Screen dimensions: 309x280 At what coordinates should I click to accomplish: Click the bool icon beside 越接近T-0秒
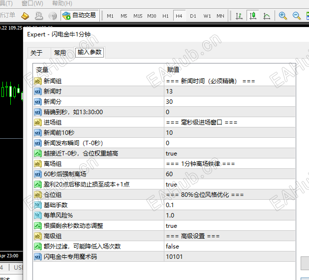click(37, 154)
